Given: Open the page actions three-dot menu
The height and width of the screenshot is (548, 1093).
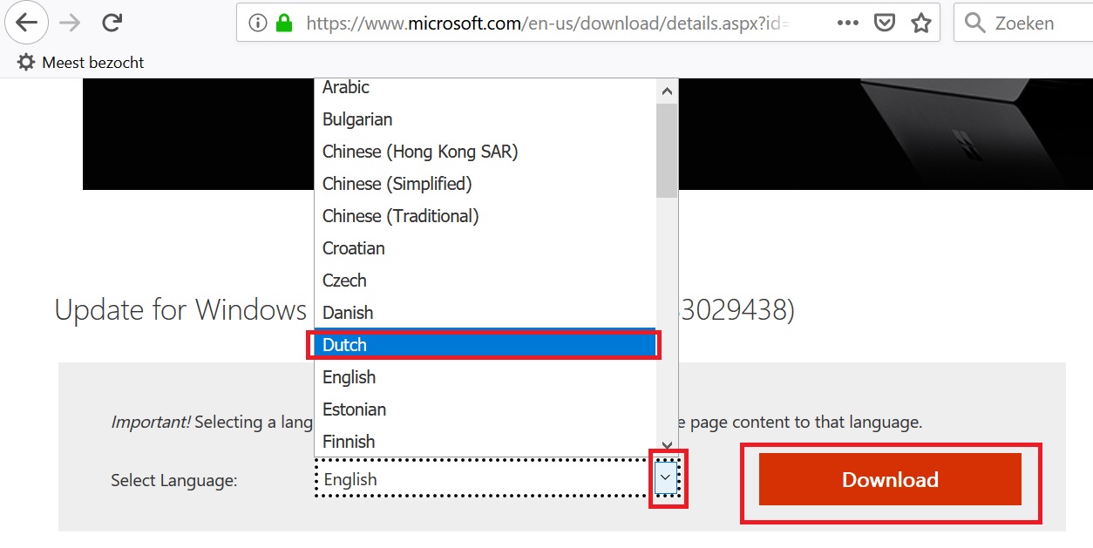Looking at the screenshot, I should coord(847,24).
